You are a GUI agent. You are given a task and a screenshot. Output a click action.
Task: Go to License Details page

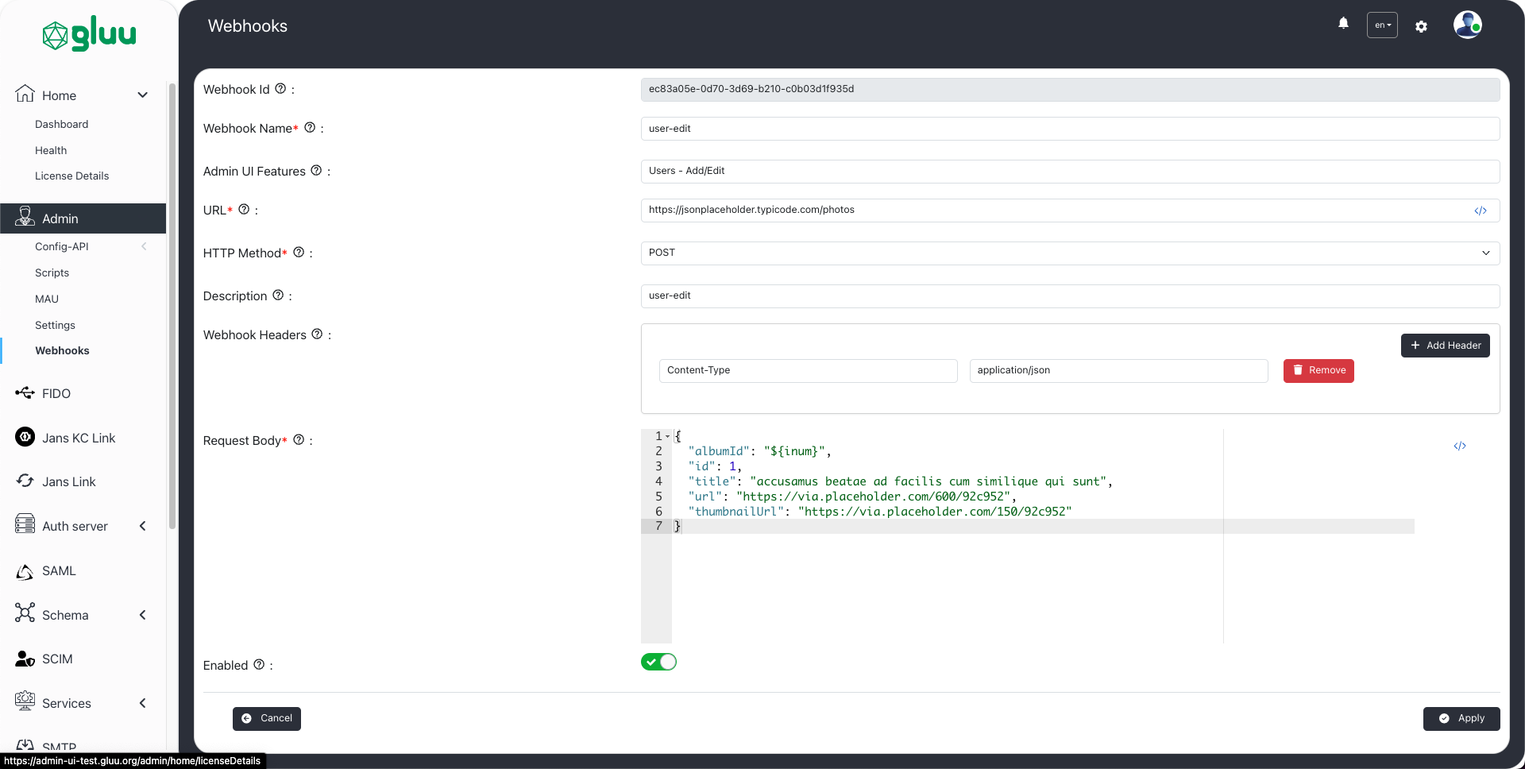click(x=71, y=176)
